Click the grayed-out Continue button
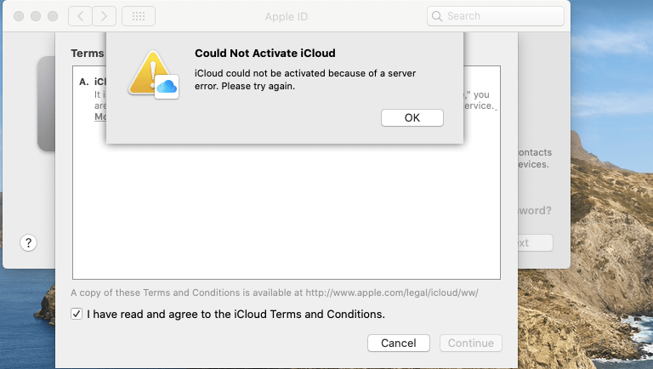This screenshot has width=653, height=369. 470,343
